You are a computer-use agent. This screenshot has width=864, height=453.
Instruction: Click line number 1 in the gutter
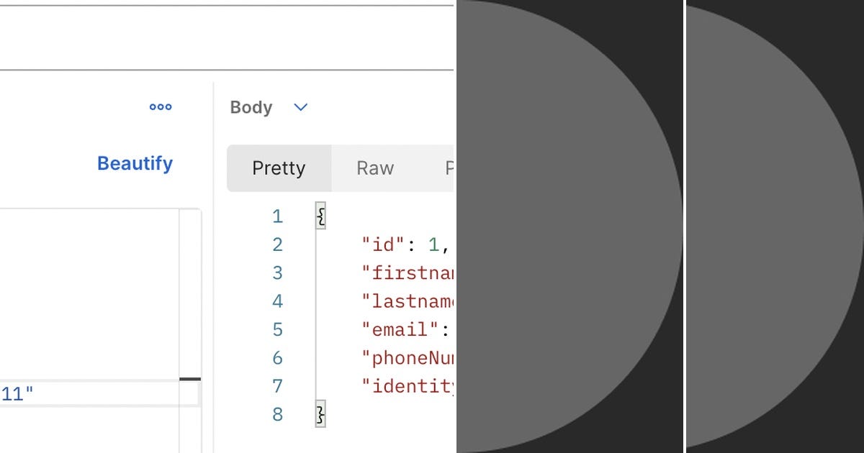click(277, 216)
